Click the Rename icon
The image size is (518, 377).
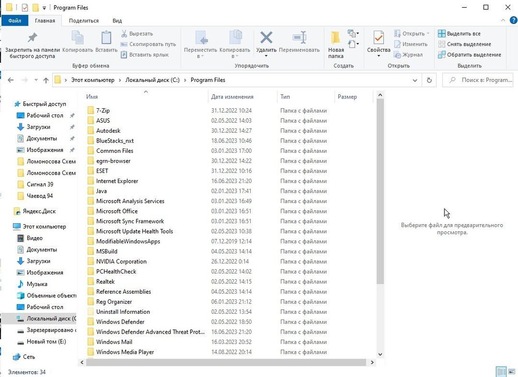299,37
